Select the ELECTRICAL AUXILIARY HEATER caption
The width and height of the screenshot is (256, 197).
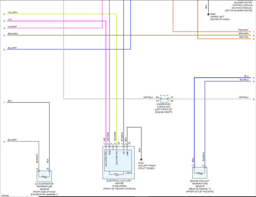(x=119, y=182)
